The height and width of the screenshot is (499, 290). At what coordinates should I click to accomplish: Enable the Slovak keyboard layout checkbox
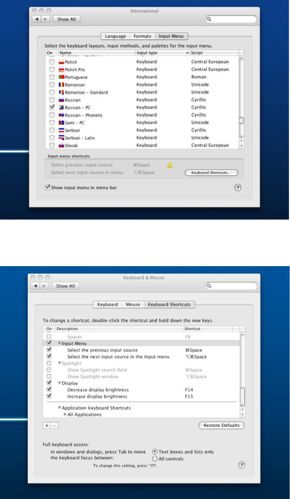[52, 145]
